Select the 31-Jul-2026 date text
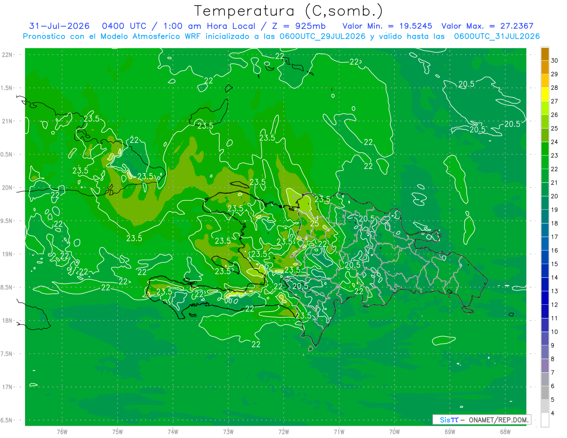 click(59, 26)
